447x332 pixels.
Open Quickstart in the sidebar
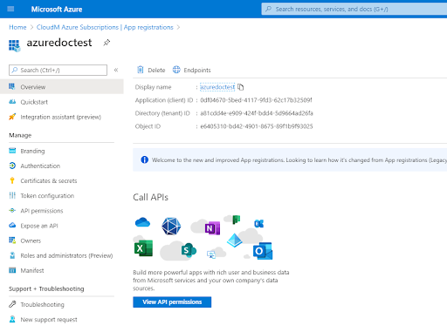(34, 102)
